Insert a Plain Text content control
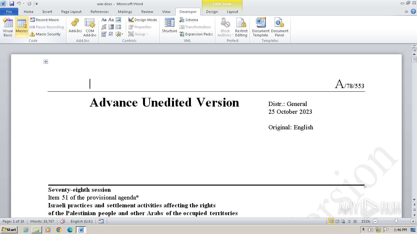Viewport: 417px width, 234px height. (x=111, y=20)
